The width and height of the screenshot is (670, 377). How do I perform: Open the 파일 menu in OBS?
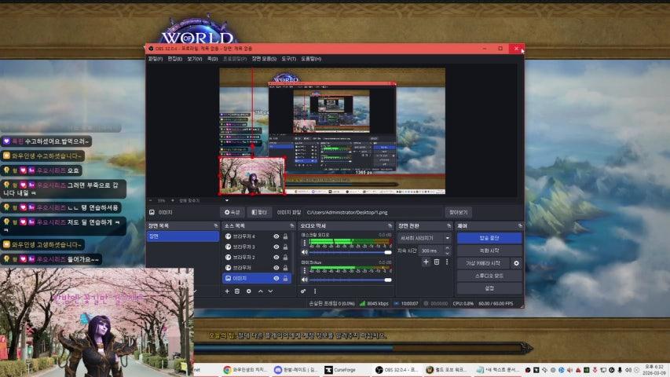156,59
